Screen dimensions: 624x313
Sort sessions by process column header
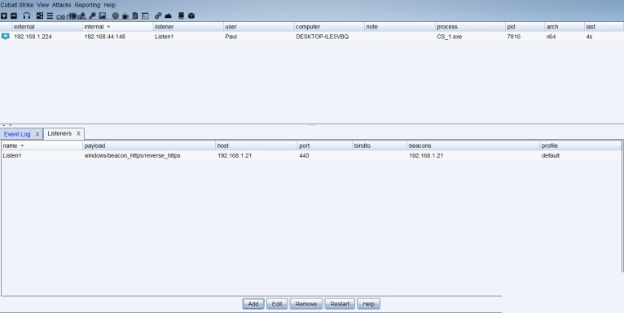(x=470, y=27)
